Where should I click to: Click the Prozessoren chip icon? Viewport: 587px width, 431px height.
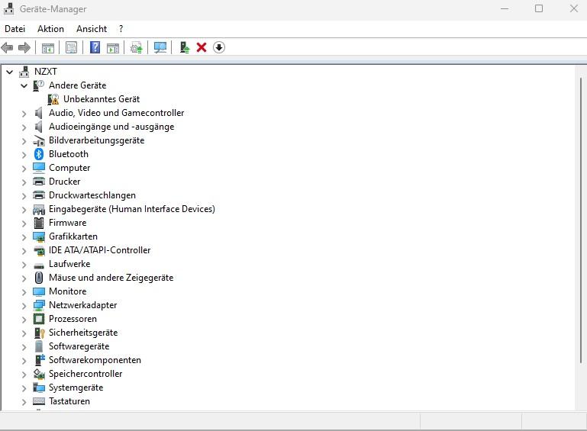click(39, 319)
